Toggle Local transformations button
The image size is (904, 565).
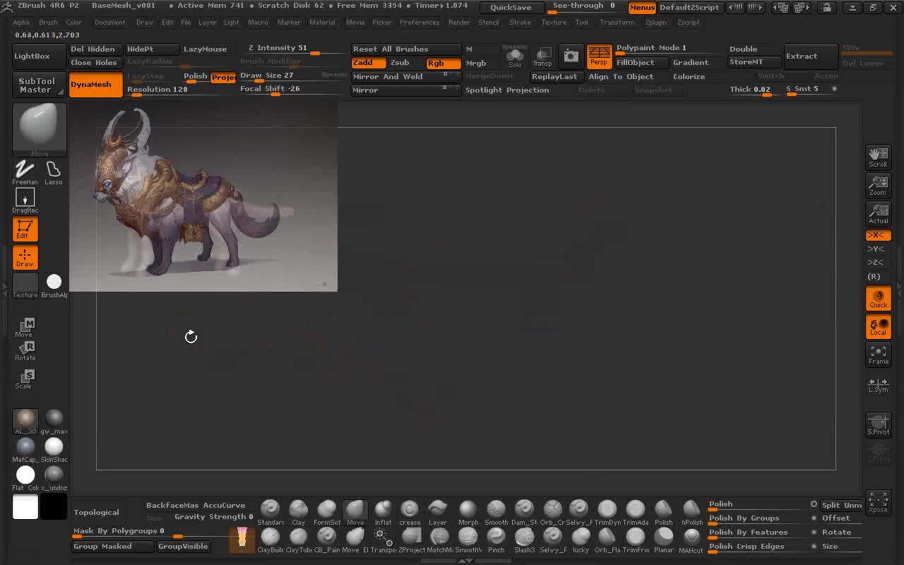coord(878,326)
